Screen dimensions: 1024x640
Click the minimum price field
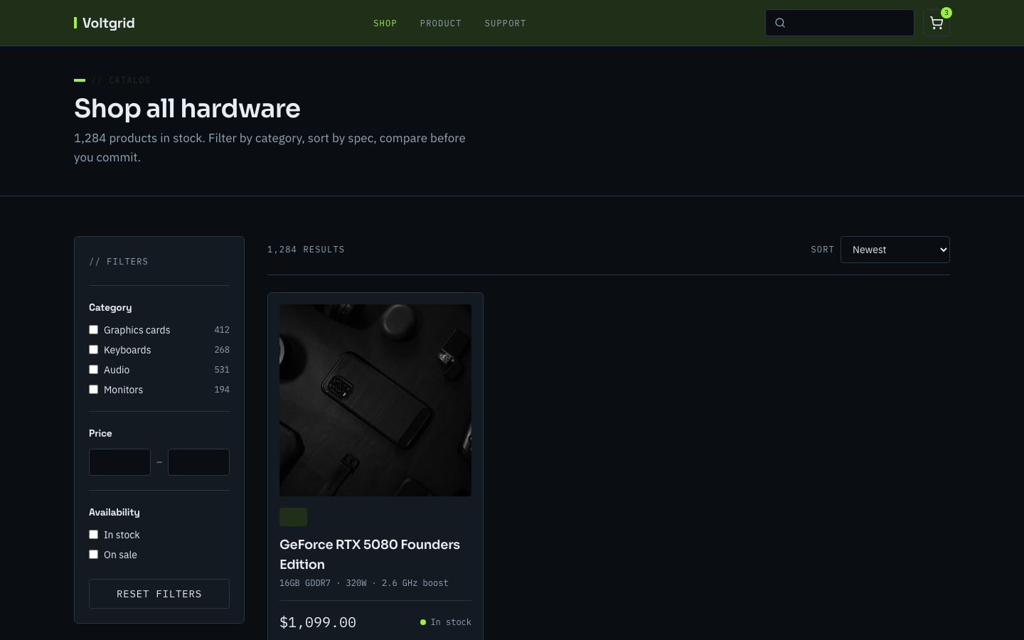tap(119, 462)
